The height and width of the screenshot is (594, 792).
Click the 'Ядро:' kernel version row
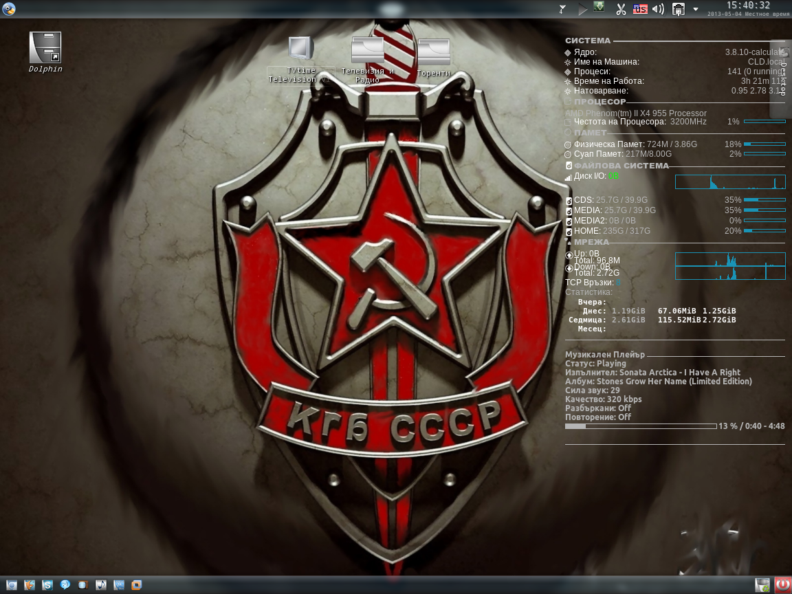click(675, 52)
